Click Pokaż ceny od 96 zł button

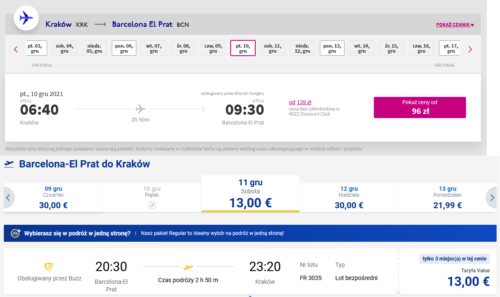coord(420,107)
